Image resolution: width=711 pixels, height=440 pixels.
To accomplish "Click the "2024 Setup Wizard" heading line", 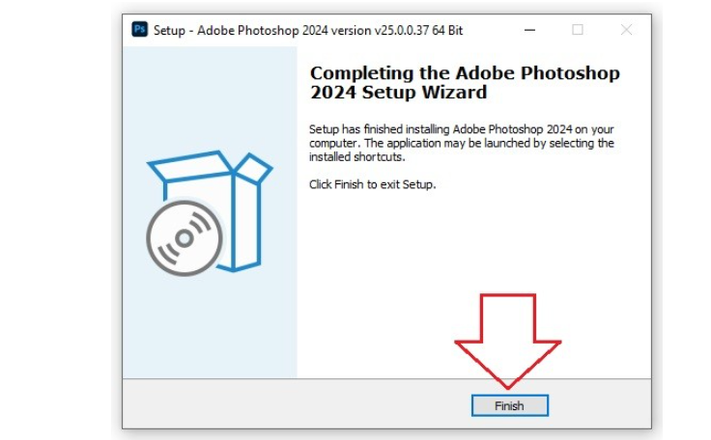I will click(398, 94).
